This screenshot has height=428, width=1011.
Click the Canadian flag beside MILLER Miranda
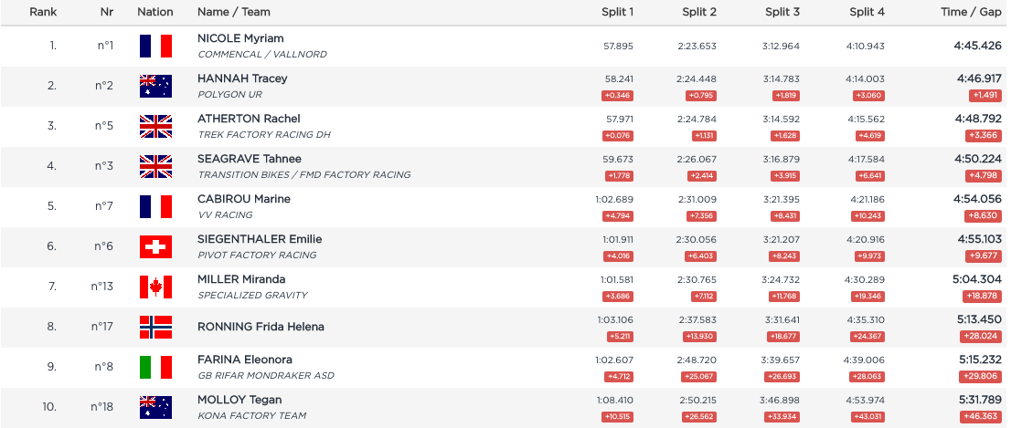point(155,287)
